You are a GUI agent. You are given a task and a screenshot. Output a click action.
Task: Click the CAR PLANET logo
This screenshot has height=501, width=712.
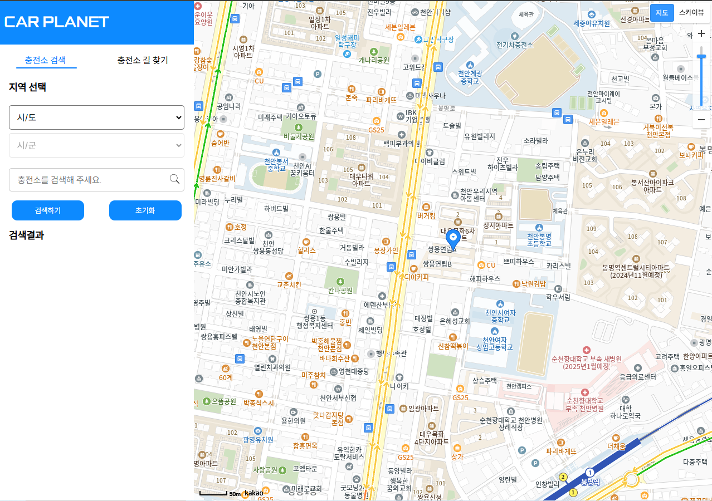(57, 22)
